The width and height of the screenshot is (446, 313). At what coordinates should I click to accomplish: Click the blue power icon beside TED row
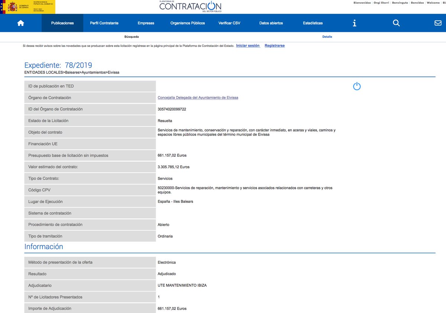[357, 87]
